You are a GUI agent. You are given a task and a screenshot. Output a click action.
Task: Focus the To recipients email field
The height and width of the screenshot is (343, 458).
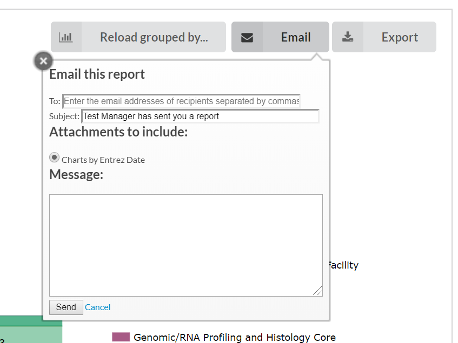point(181,101)
